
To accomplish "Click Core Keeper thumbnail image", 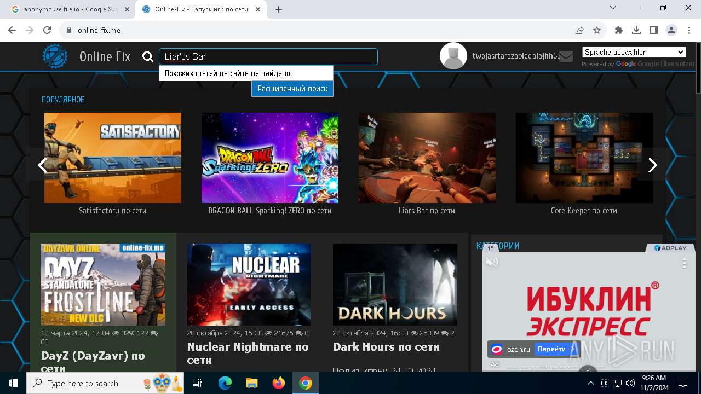I will [584, 158].
